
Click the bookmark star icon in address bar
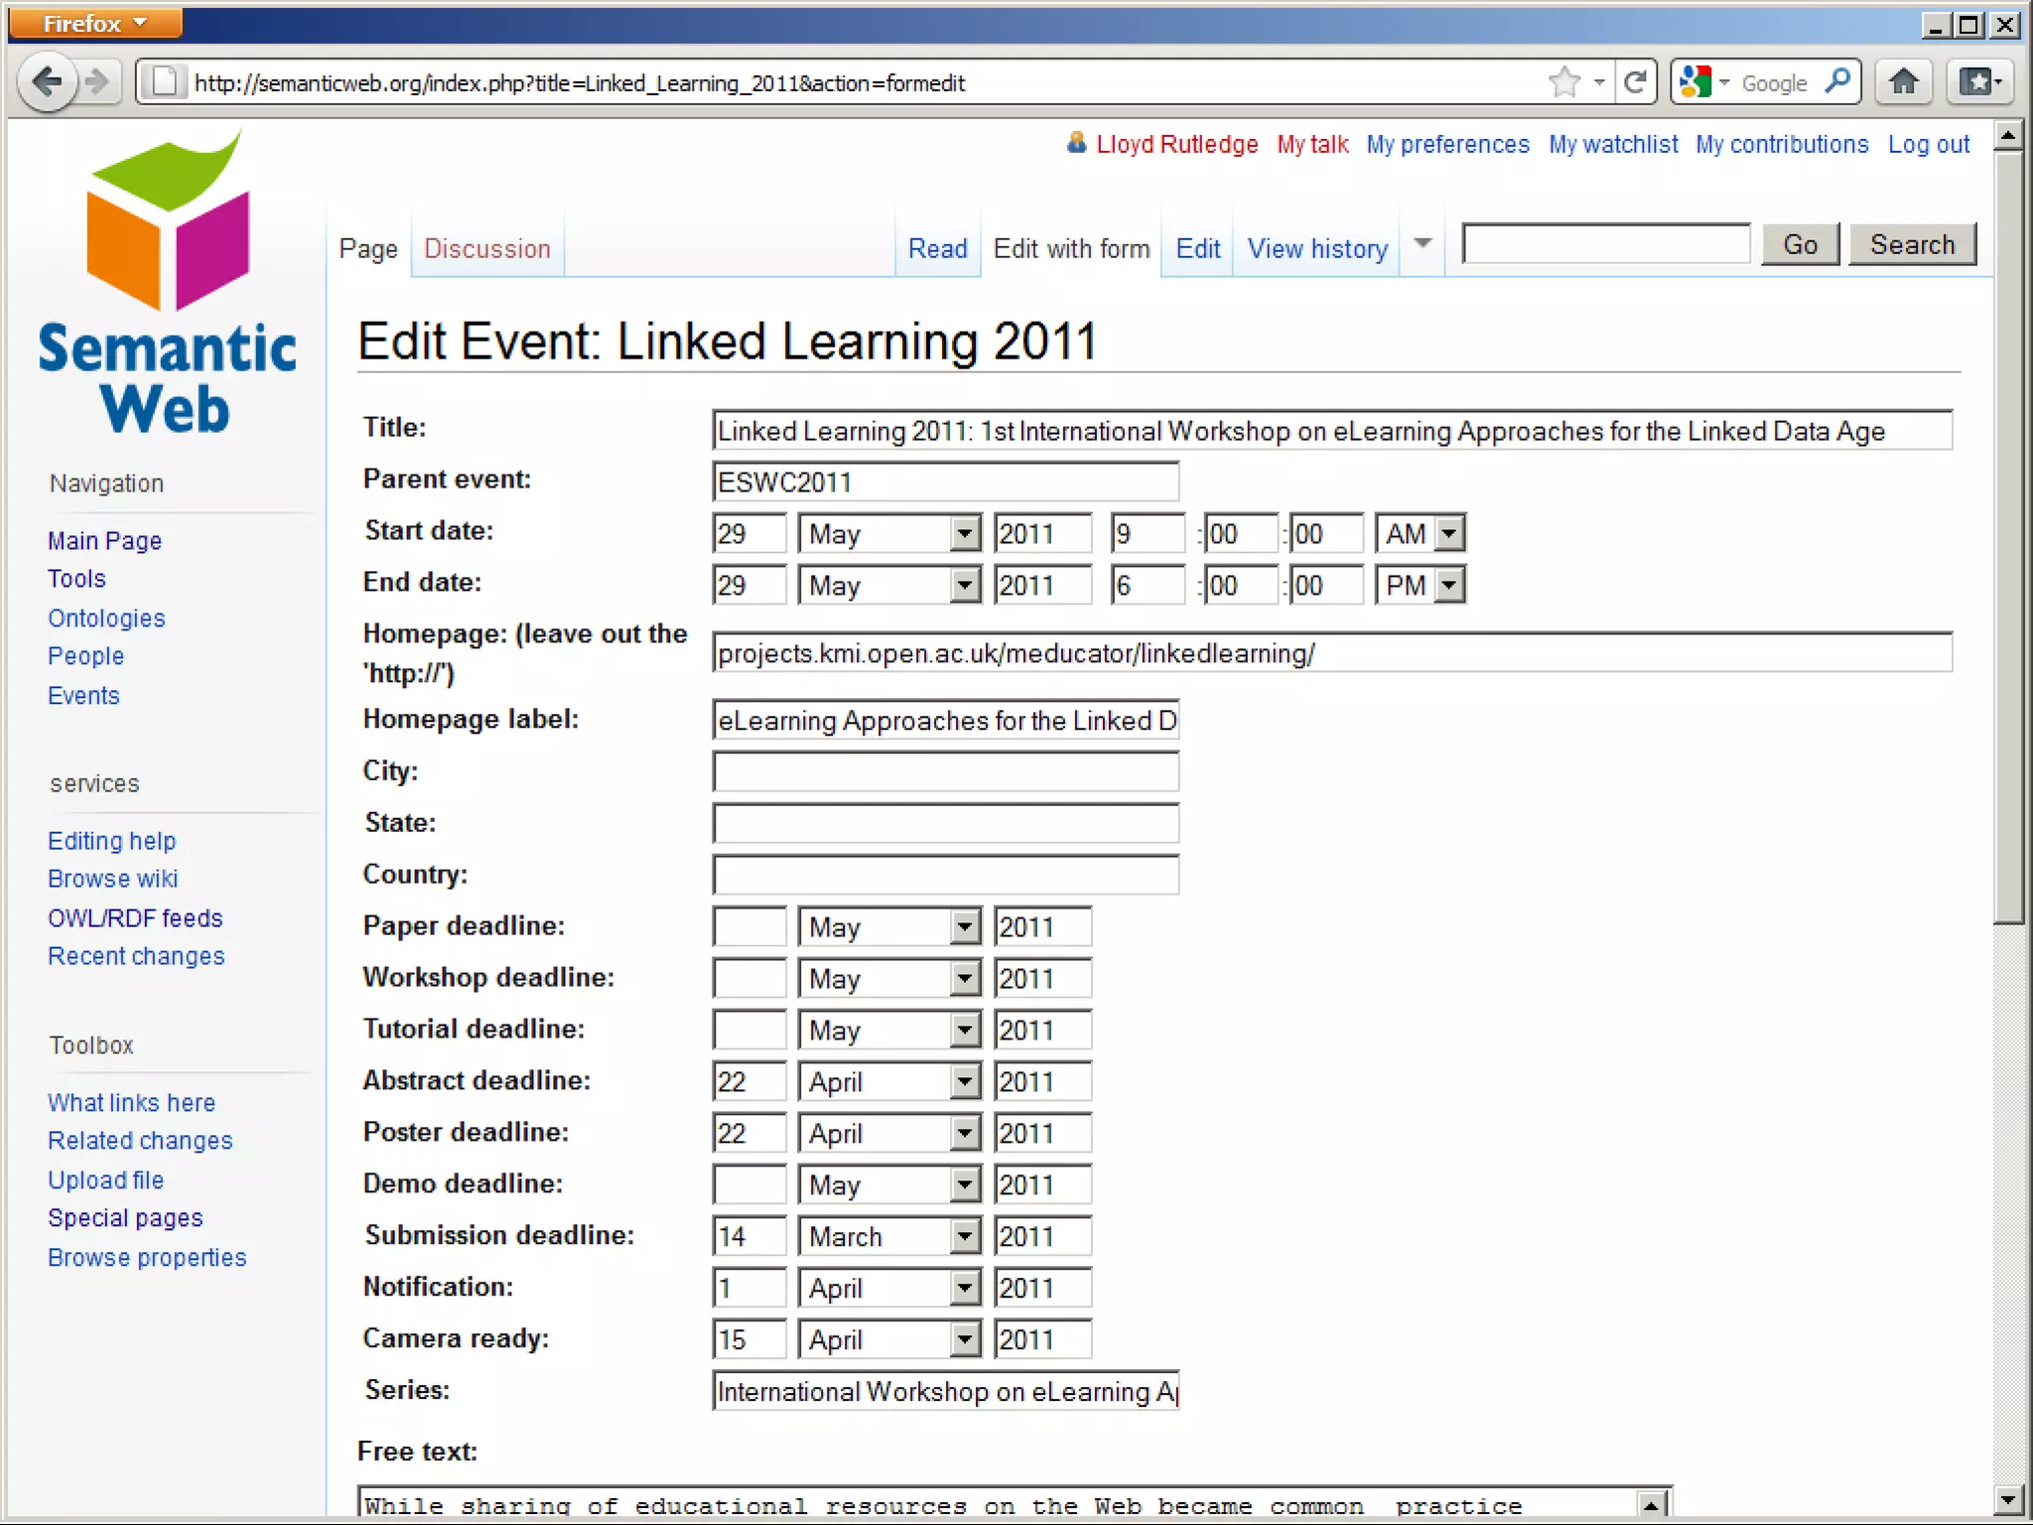point(1564,82)
